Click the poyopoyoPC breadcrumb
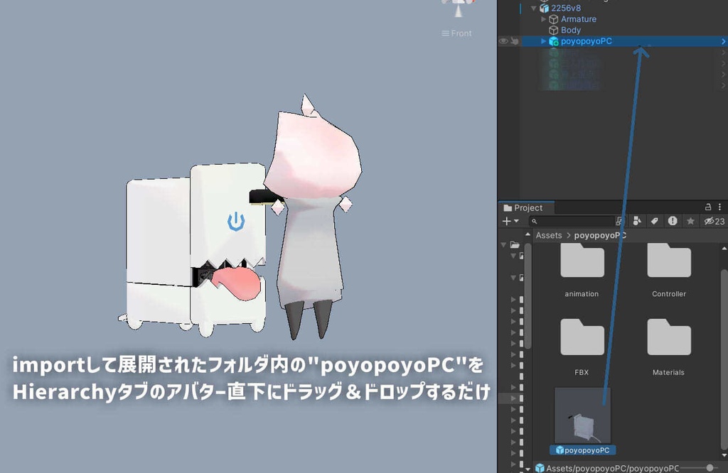 pyautogui.click(x=599, y=235)
